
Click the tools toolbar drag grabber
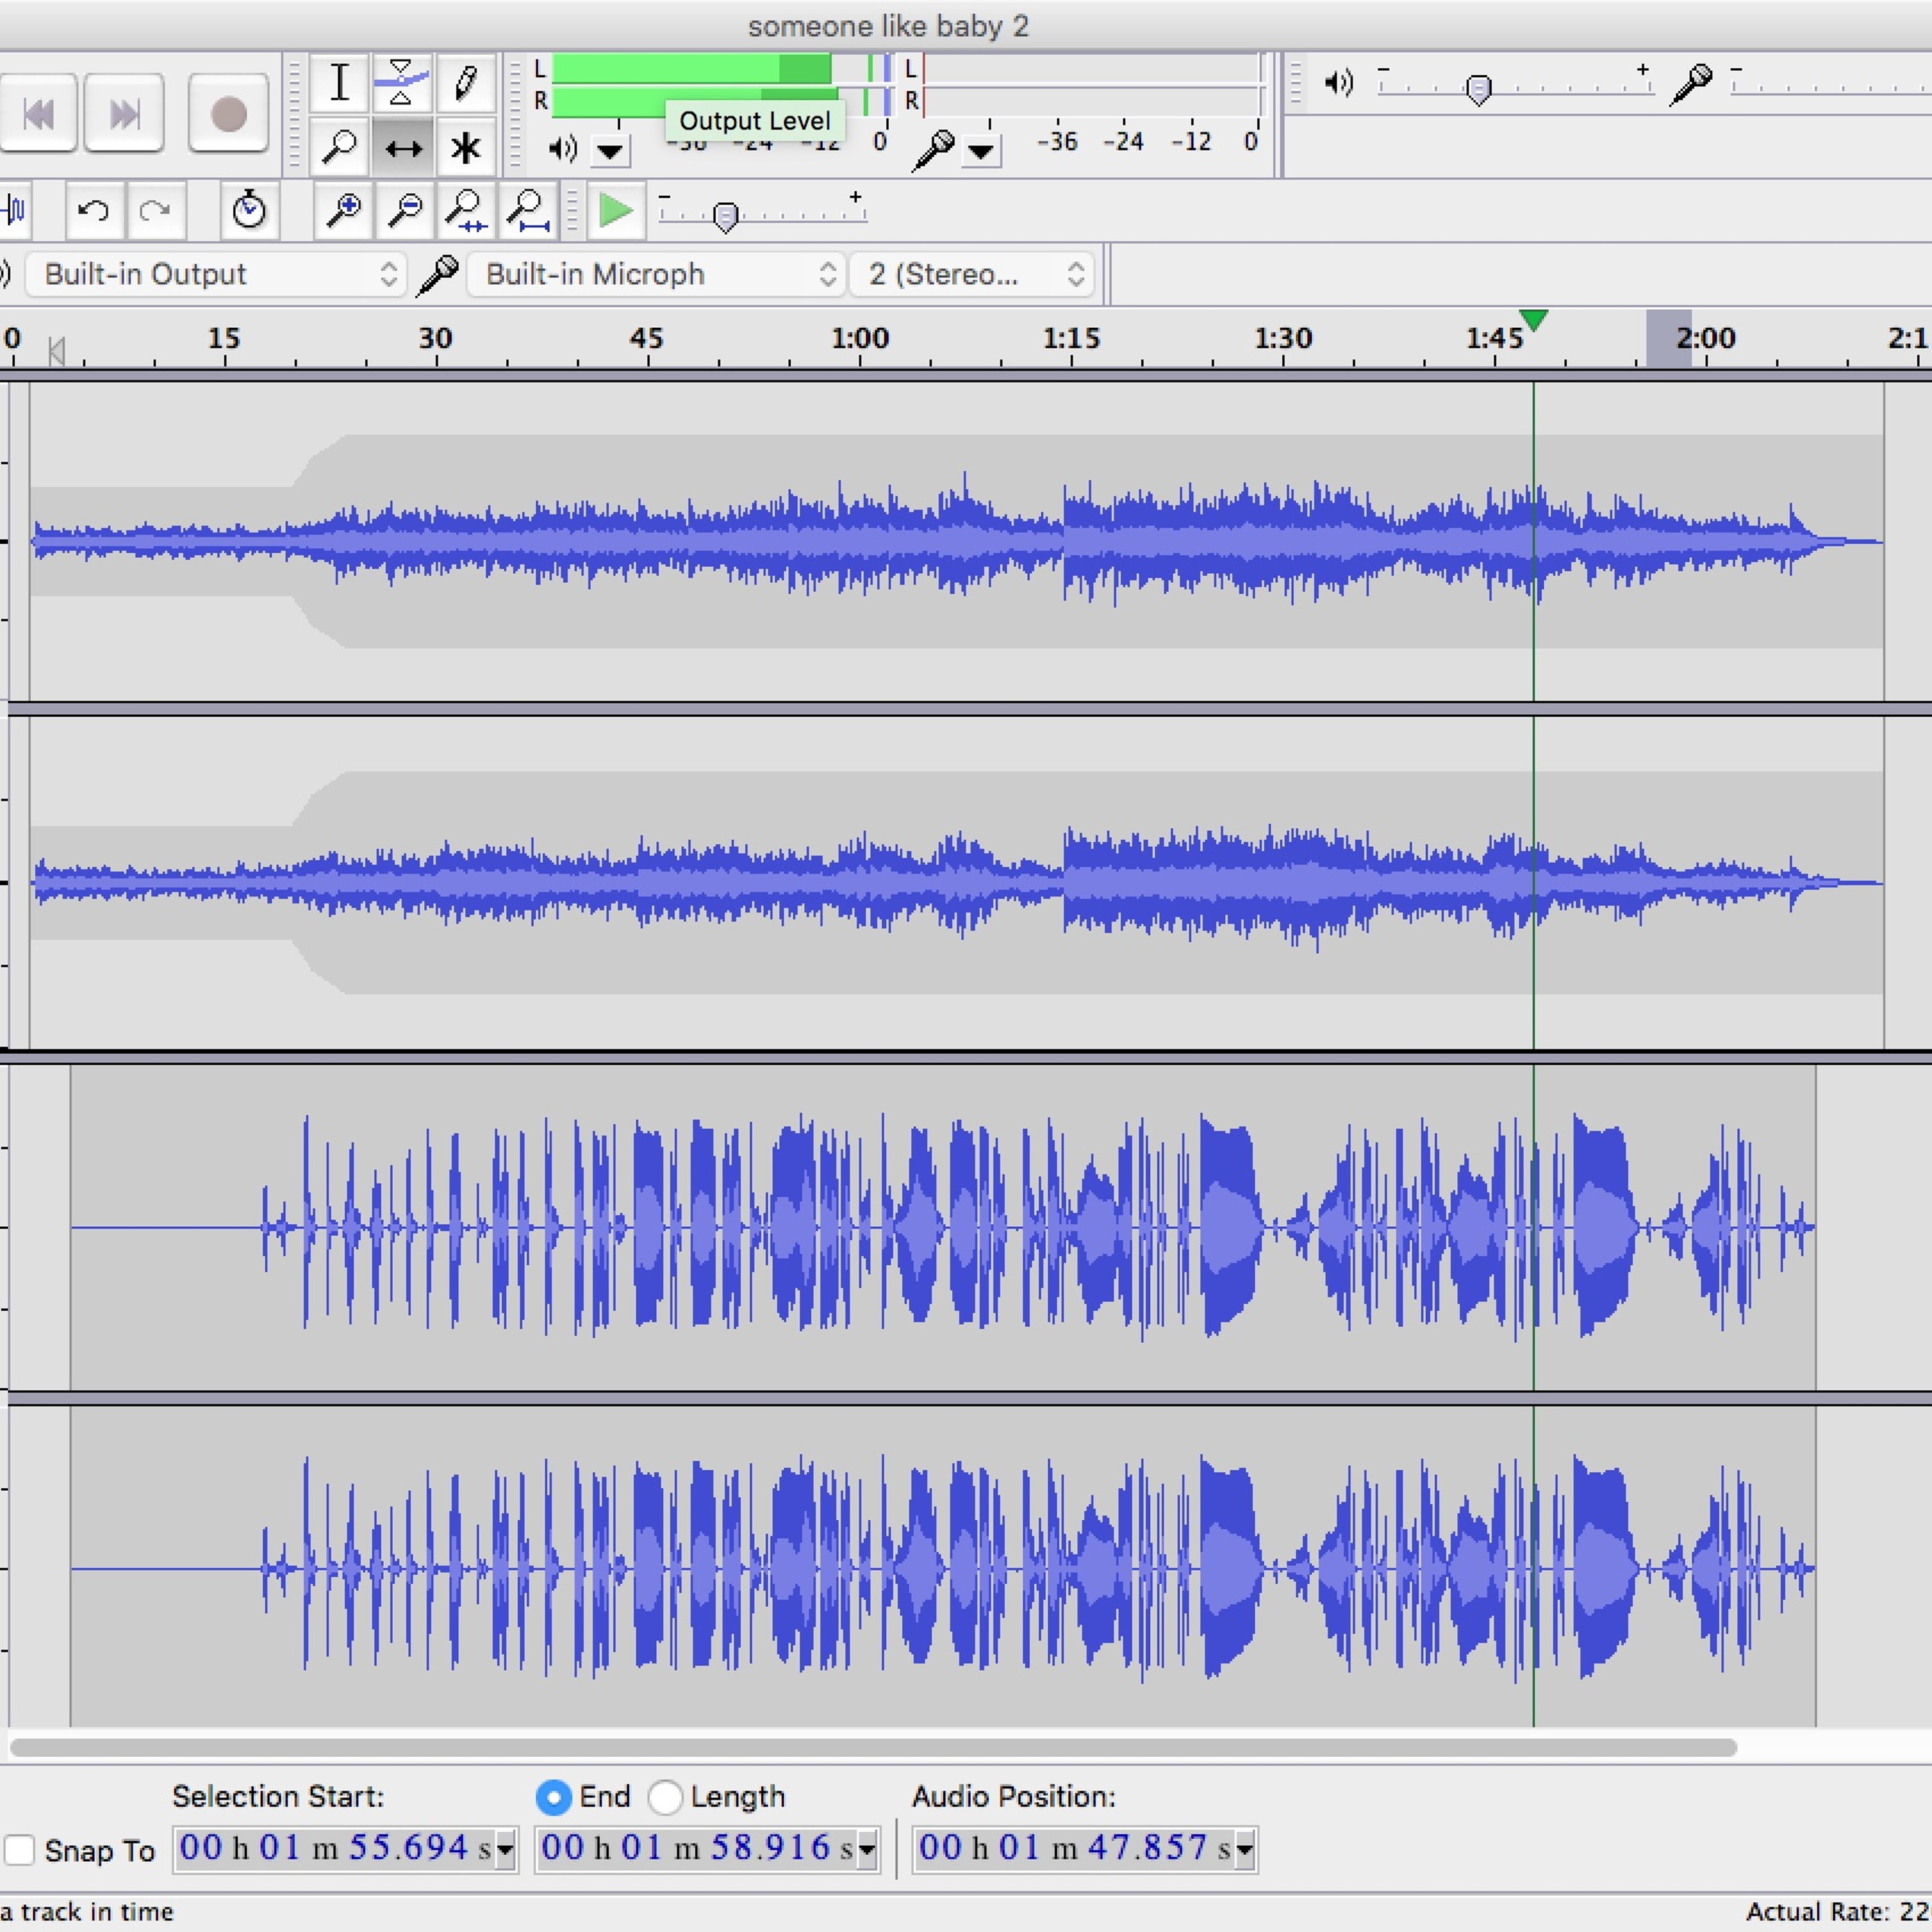294,115
